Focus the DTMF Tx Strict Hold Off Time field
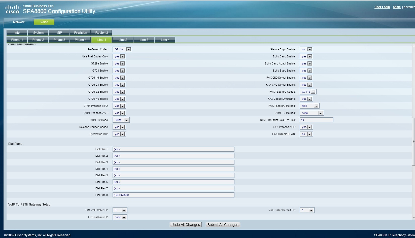415x238 pixels. [316, 120]
